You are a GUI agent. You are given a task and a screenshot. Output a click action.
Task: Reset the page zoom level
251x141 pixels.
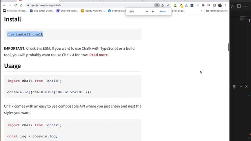[162, 11]
